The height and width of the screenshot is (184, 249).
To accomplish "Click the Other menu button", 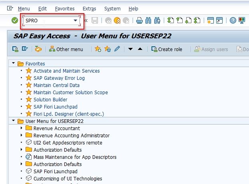I will click(x=66, y=49).
